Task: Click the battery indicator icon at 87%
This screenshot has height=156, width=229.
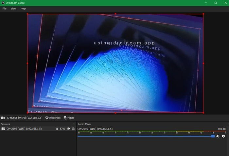Action: pos(57,129)
